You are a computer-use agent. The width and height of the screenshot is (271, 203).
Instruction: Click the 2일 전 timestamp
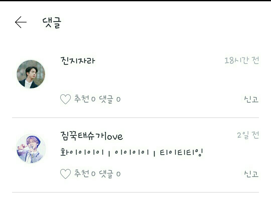(x=248, y=135)
